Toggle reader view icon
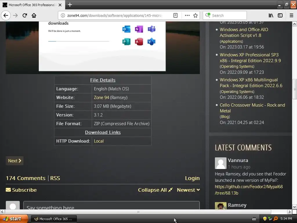This screenshot has height=223, width=297. [175, 15]
